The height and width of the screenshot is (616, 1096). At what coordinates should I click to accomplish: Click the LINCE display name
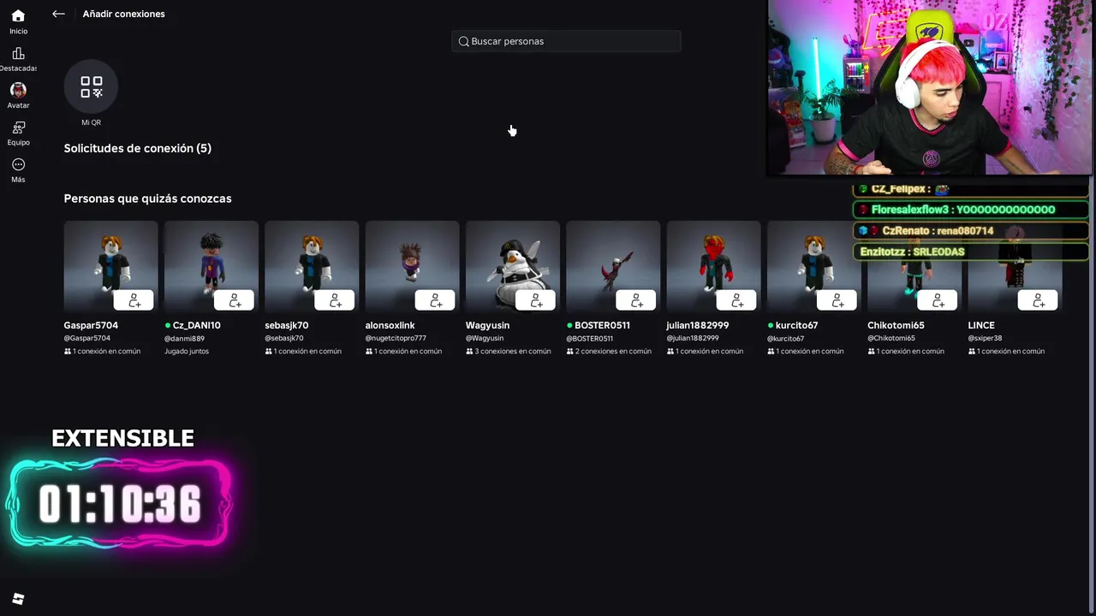981,325
